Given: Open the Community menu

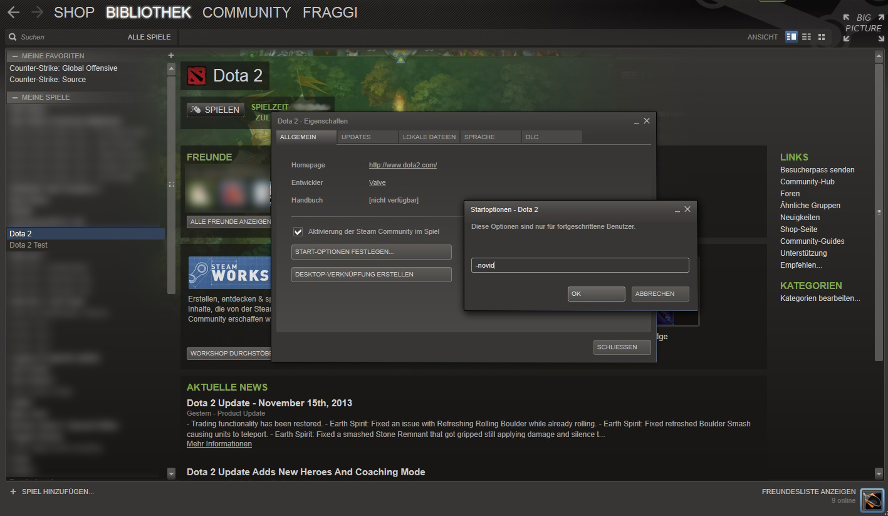Looking at the screenshot, I should pos(247,12).
